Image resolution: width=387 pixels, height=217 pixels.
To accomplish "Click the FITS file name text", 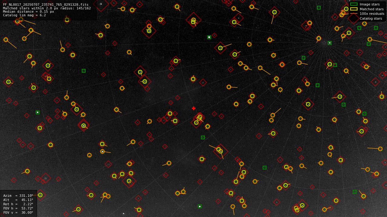I will 46,5.
